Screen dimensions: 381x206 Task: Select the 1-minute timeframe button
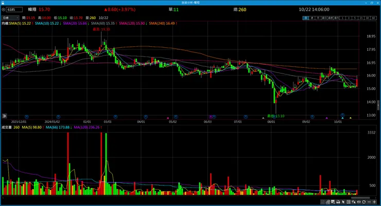click(x=342, y=18)
